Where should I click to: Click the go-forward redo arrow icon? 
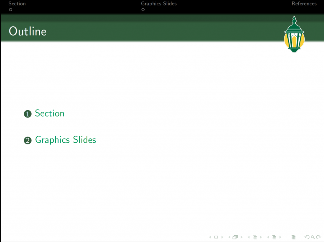coord(319,237)
